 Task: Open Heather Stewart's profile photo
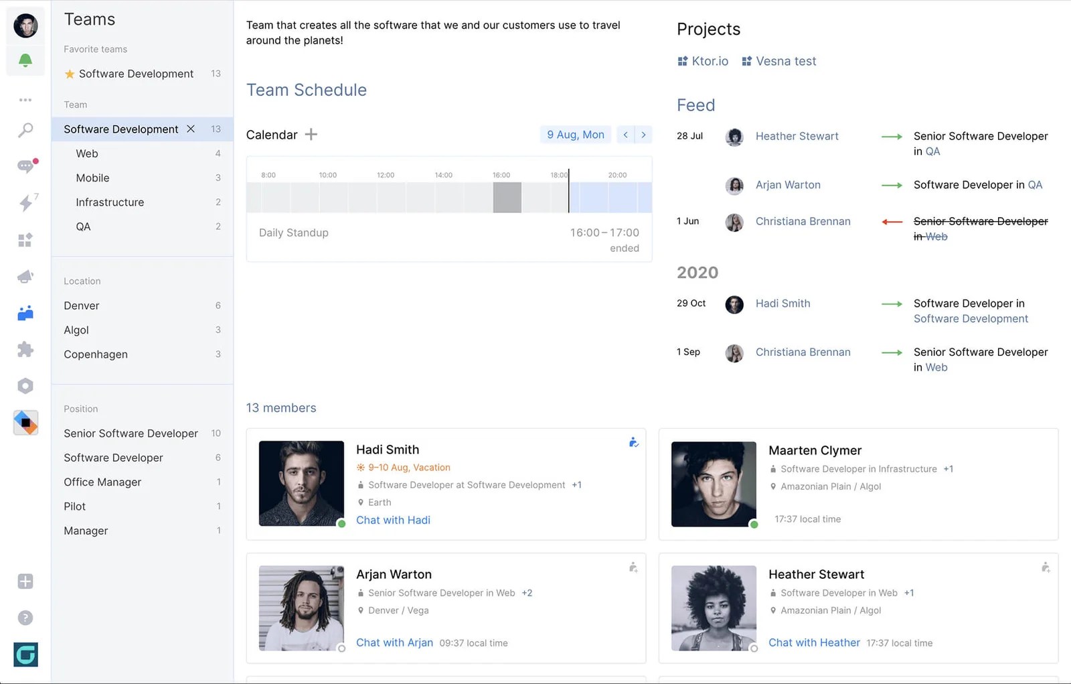pyautogui.click(x=714, y=608)
